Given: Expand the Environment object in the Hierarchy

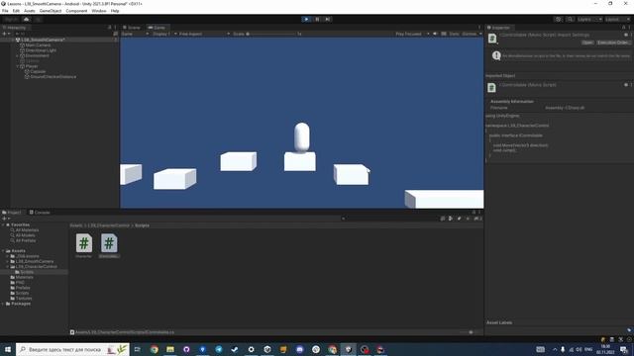Looking at the screenshot, I should (18, 55).
